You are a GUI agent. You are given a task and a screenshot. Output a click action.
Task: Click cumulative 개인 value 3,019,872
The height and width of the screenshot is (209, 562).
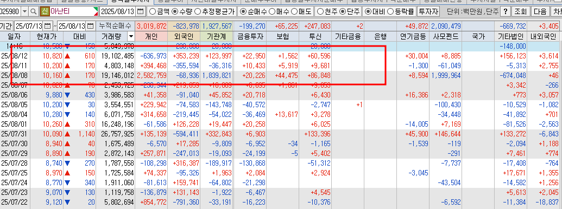[x=151, y=27]
